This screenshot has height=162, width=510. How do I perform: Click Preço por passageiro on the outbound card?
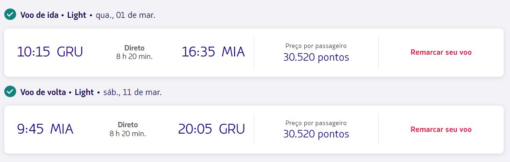click(316, 46)
